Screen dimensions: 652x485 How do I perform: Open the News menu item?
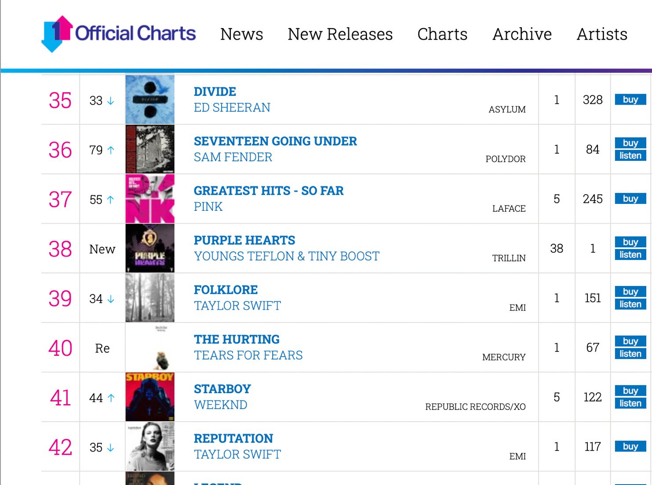click(242, 34)
